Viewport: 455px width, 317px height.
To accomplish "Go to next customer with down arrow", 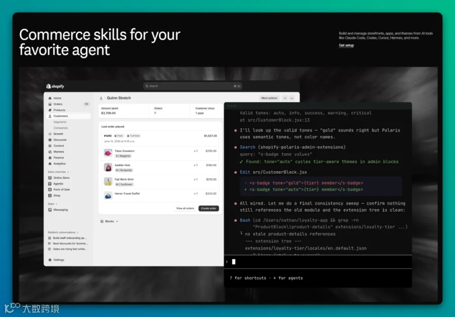I will click(x=292, y=98).
